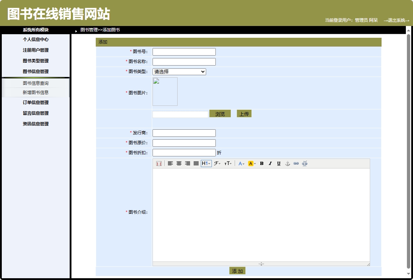Insert an anchor in the editor
413x280 pixels.
pyautogui.click(x=288, y=164)
